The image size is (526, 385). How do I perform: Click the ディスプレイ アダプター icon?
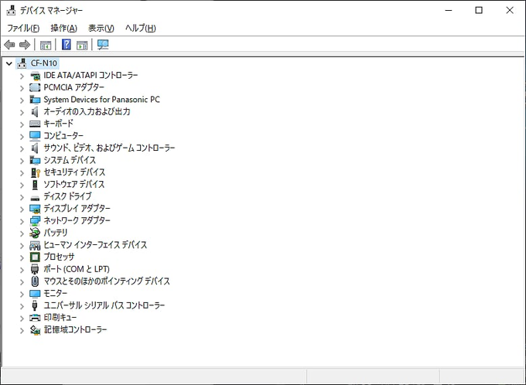coord(35,209)
